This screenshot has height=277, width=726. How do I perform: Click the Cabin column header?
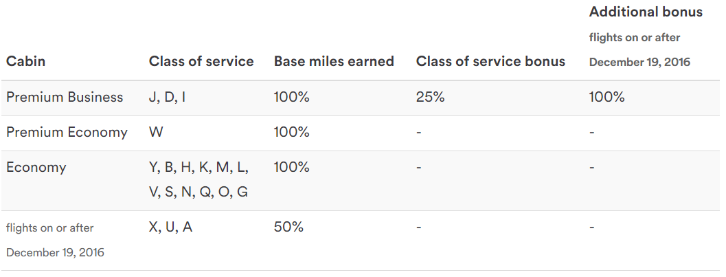point(25,61)
